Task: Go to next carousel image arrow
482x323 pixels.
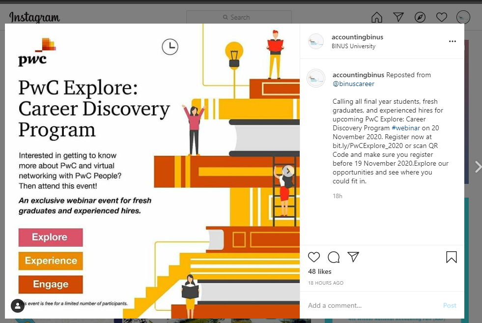Action: (288, 171)
